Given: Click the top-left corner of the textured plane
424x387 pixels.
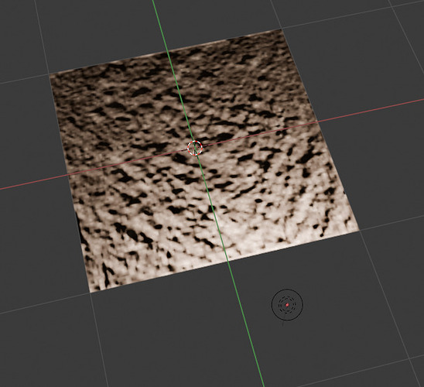Looking at the screenshot, I should (50, 74).
